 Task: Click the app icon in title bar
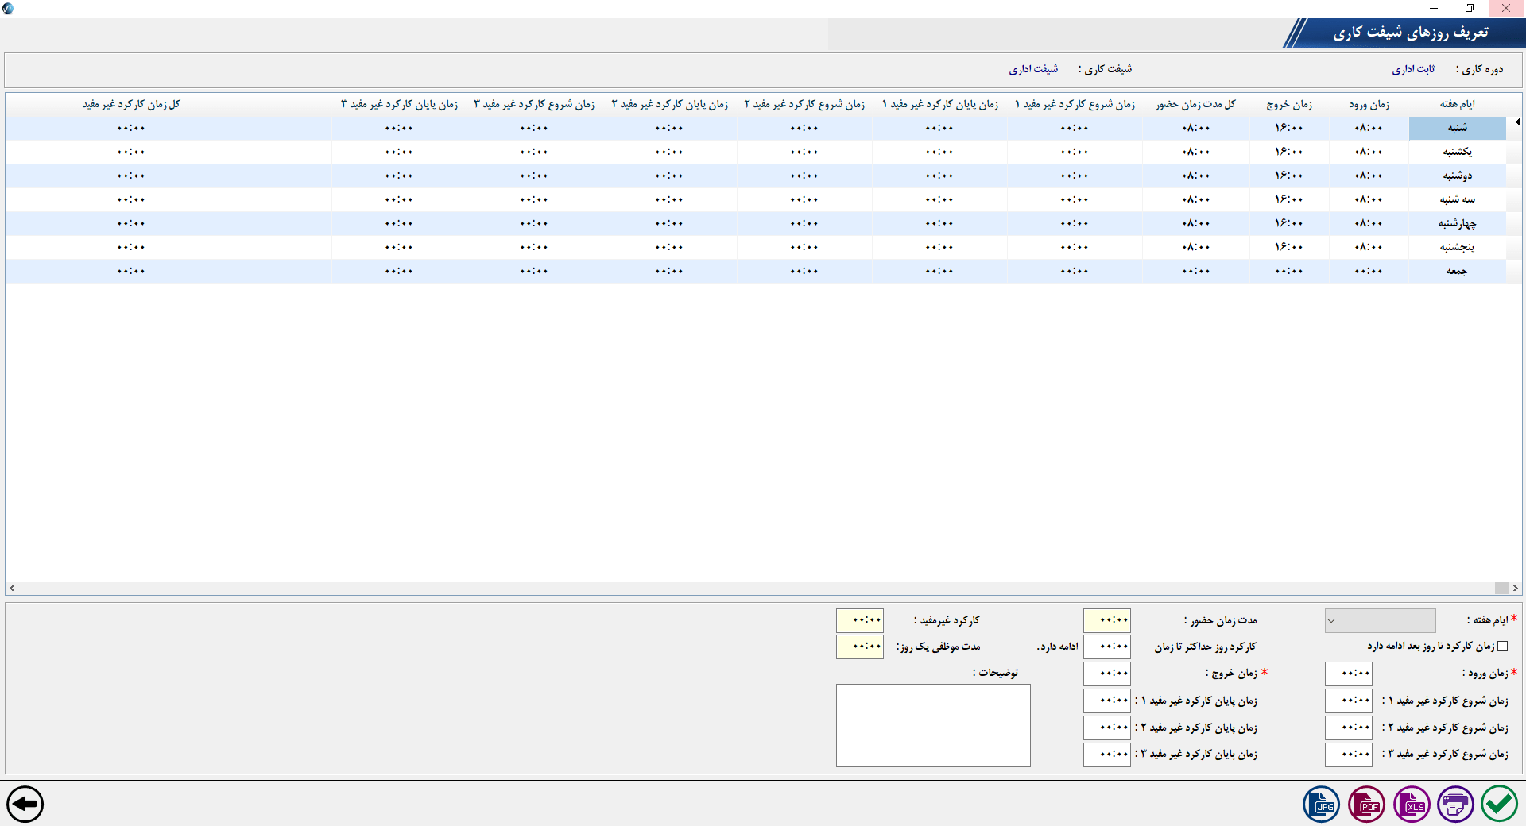coord(8,8)
